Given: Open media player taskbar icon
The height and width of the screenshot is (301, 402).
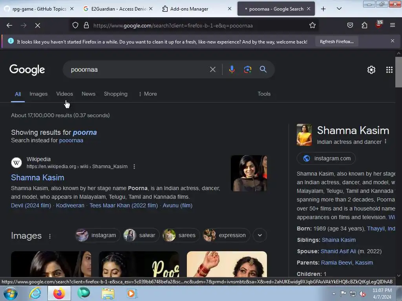Looking at the screenshot, I should point(132,294).
